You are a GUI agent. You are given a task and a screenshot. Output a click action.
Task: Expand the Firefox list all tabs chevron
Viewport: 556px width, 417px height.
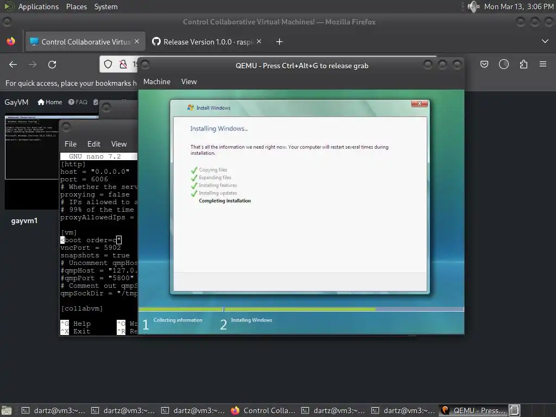pyautogui.click(x=545, y=41)
